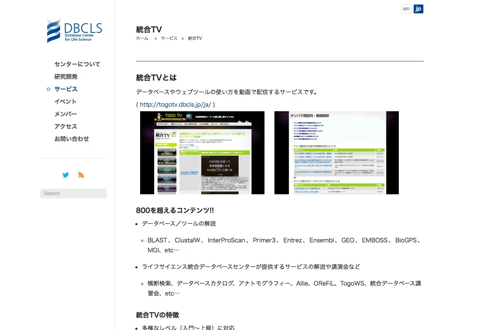
Task: Open the togotv.dbcls.jp link
Action: click(175, 105)
